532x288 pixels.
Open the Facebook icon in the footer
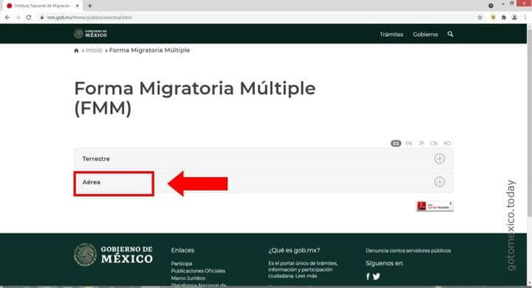pos(368,276)
